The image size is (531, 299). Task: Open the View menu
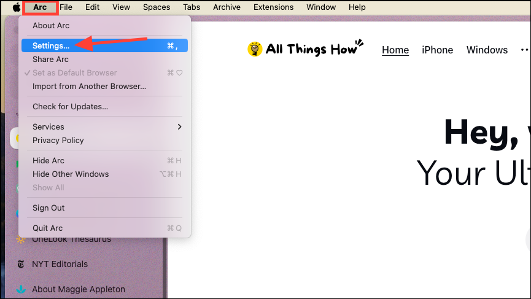[121, 7]
